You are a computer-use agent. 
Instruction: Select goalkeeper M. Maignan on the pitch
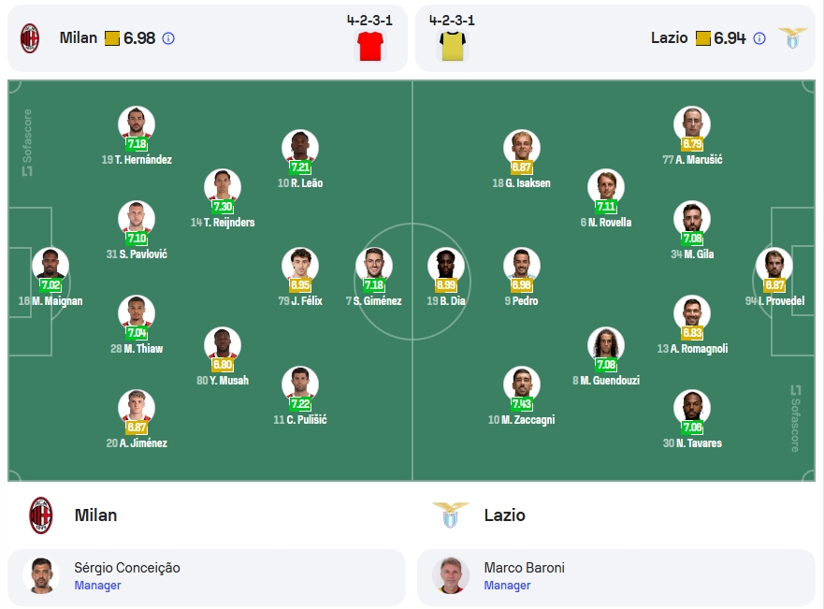coord(51,266)
